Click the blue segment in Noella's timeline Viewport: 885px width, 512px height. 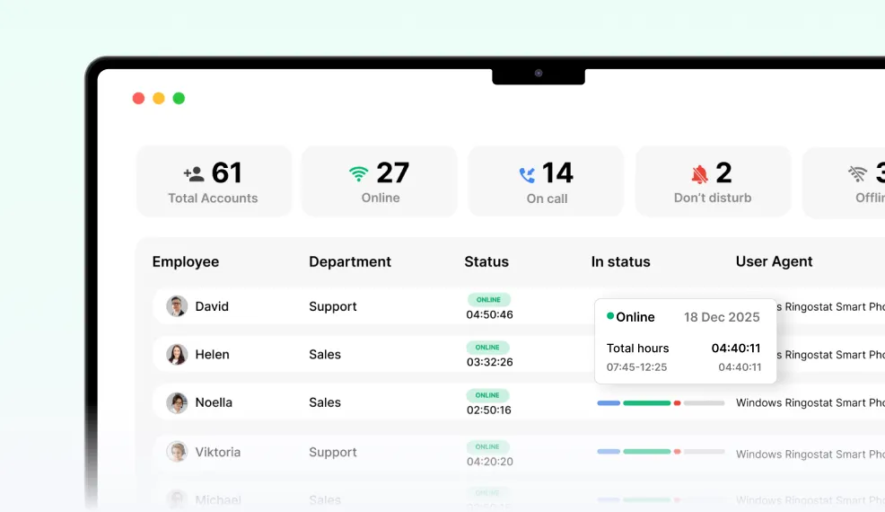point(609,403)
